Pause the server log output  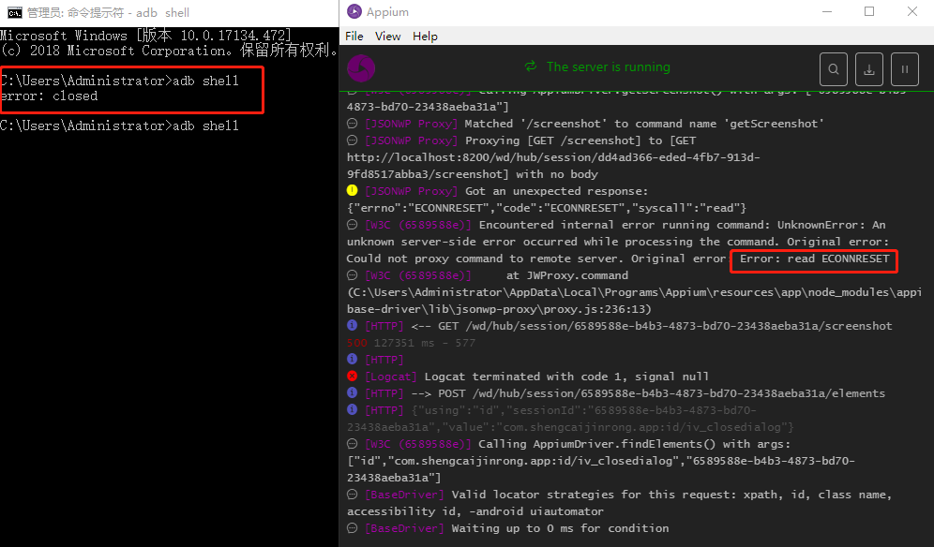point(904,68)
